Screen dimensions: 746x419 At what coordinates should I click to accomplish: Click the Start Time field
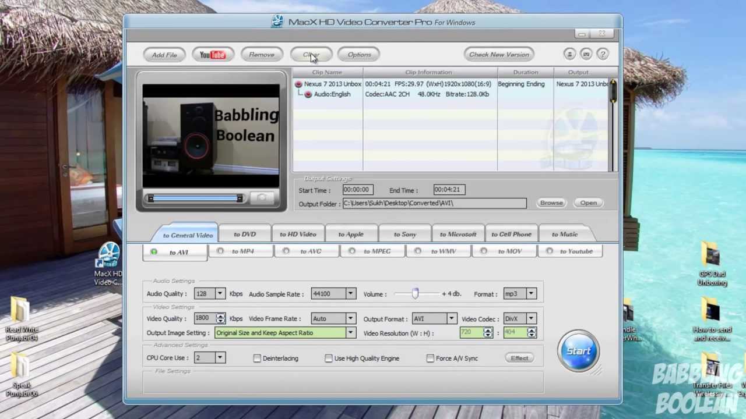click(x=358, y=190)
